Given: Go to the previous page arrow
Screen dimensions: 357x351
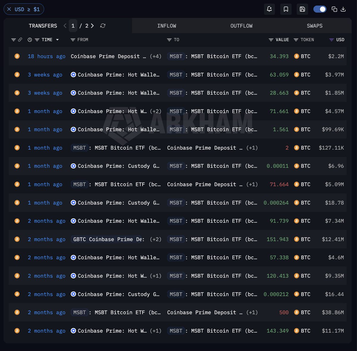Looking at the screenshot, I should 65,26.
